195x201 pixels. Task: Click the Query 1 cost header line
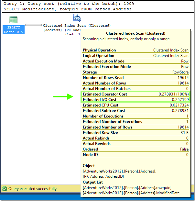tap(69, 4)
